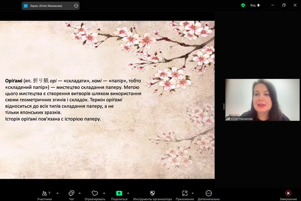
Task: Click the green Поделиться share screen button
Action: coord(119,193)
